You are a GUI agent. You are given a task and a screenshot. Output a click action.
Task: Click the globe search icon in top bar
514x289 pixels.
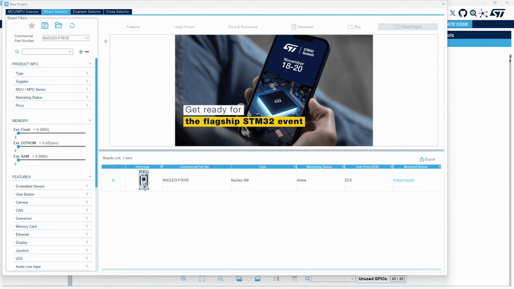point(473,13)
